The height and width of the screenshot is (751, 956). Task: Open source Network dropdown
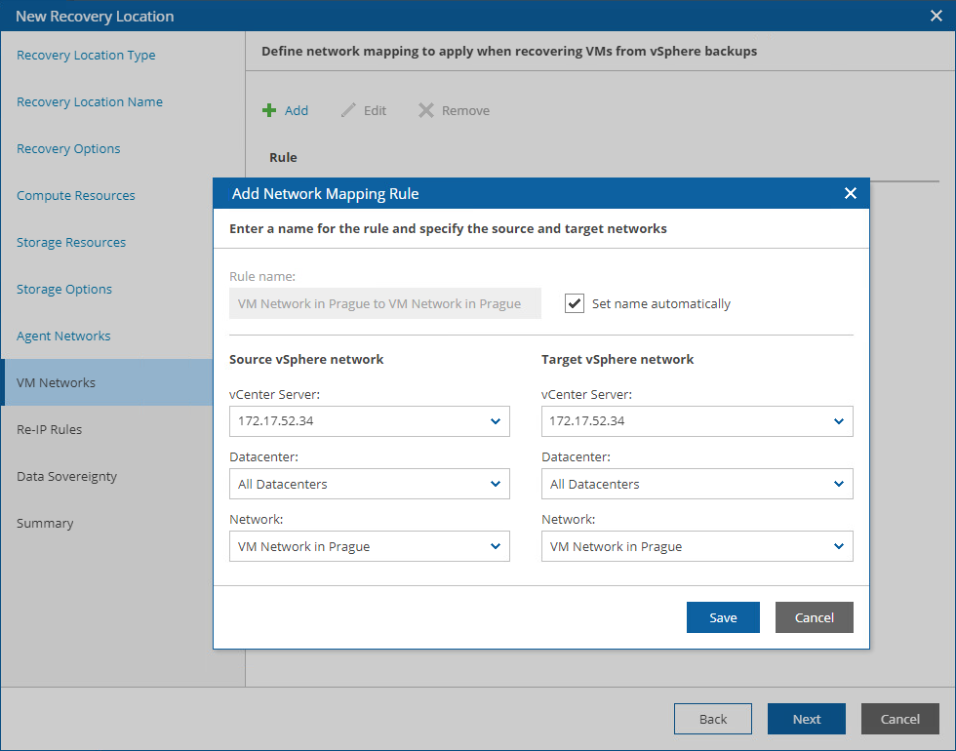pyautogui.click(x=369, y=546)
